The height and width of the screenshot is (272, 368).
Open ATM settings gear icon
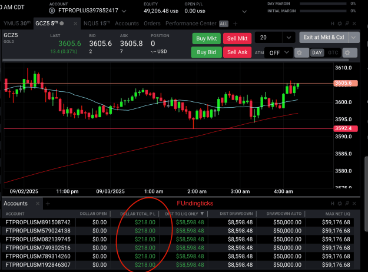coord(301,52)
